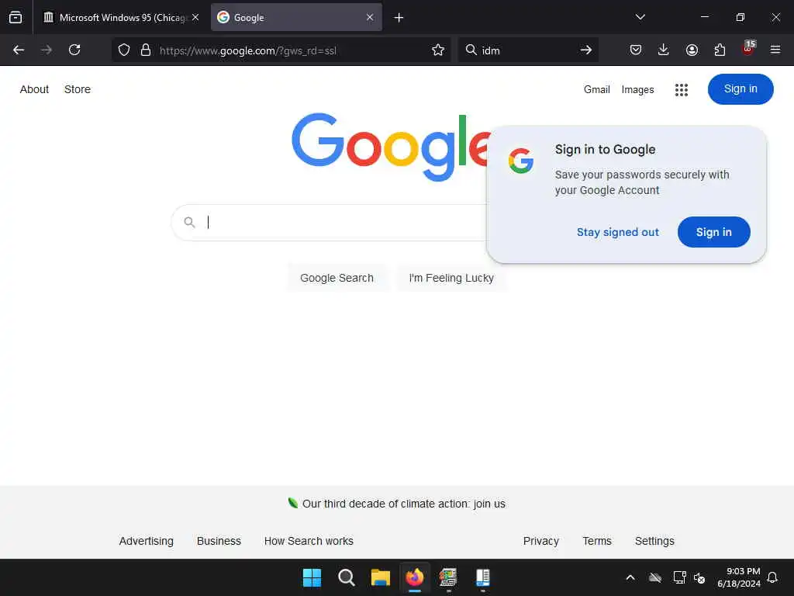Go back to previous page
The height and width of the screenshot is (596, 794).
(x=19, y=50)
